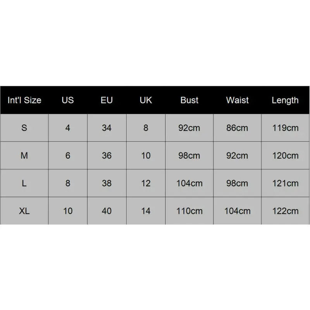The image size is (310, 310).
Task: Select the S size row label
Action: 24,128
